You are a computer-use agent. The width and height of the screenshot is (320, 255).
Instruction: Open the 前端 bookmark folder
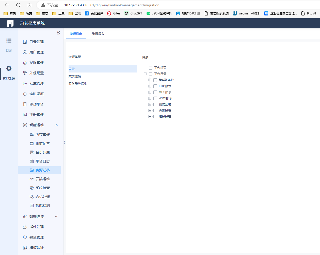(x=10, y=13)
